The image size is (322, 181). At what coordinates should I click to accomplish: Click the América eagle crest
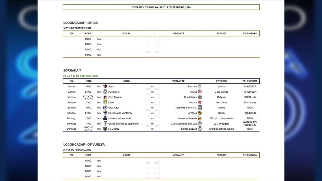pos(199,113)
